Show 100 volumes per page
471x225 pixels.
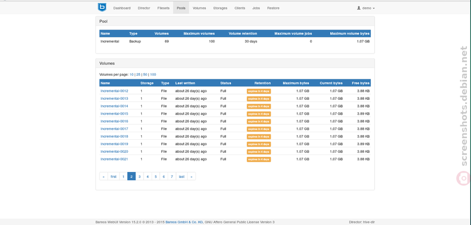point(153,75)
